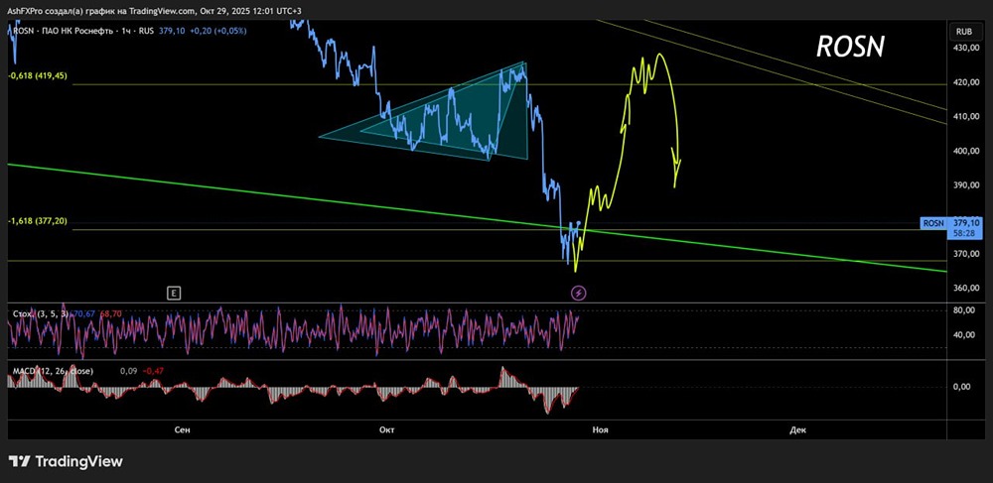
Task: Click the 360,00 price scale label
Action: 967,289
